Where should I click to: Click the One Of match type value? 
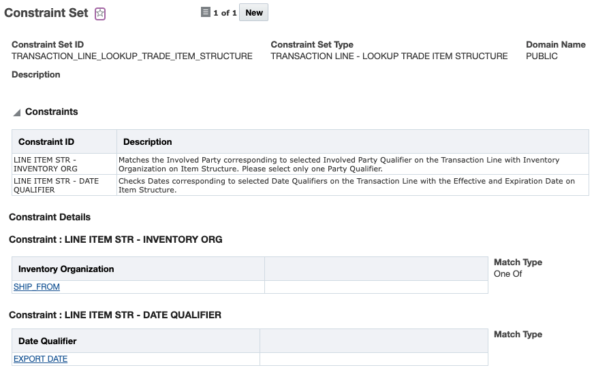click(507, 273)
